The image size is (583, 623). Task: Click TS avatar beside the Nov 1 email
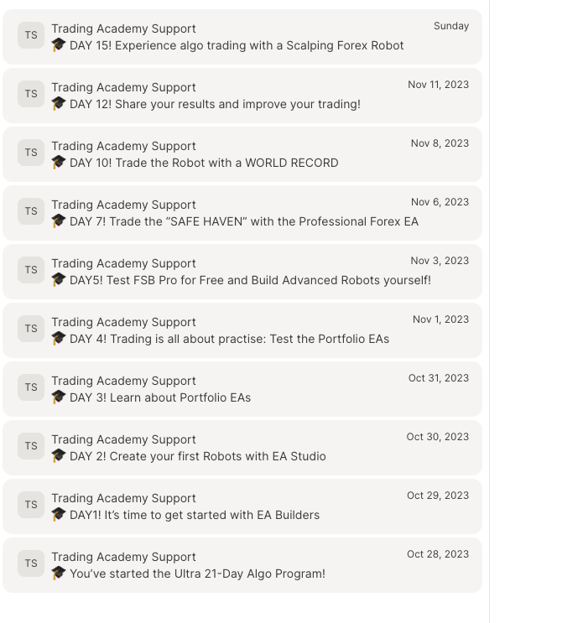point(31,329)
